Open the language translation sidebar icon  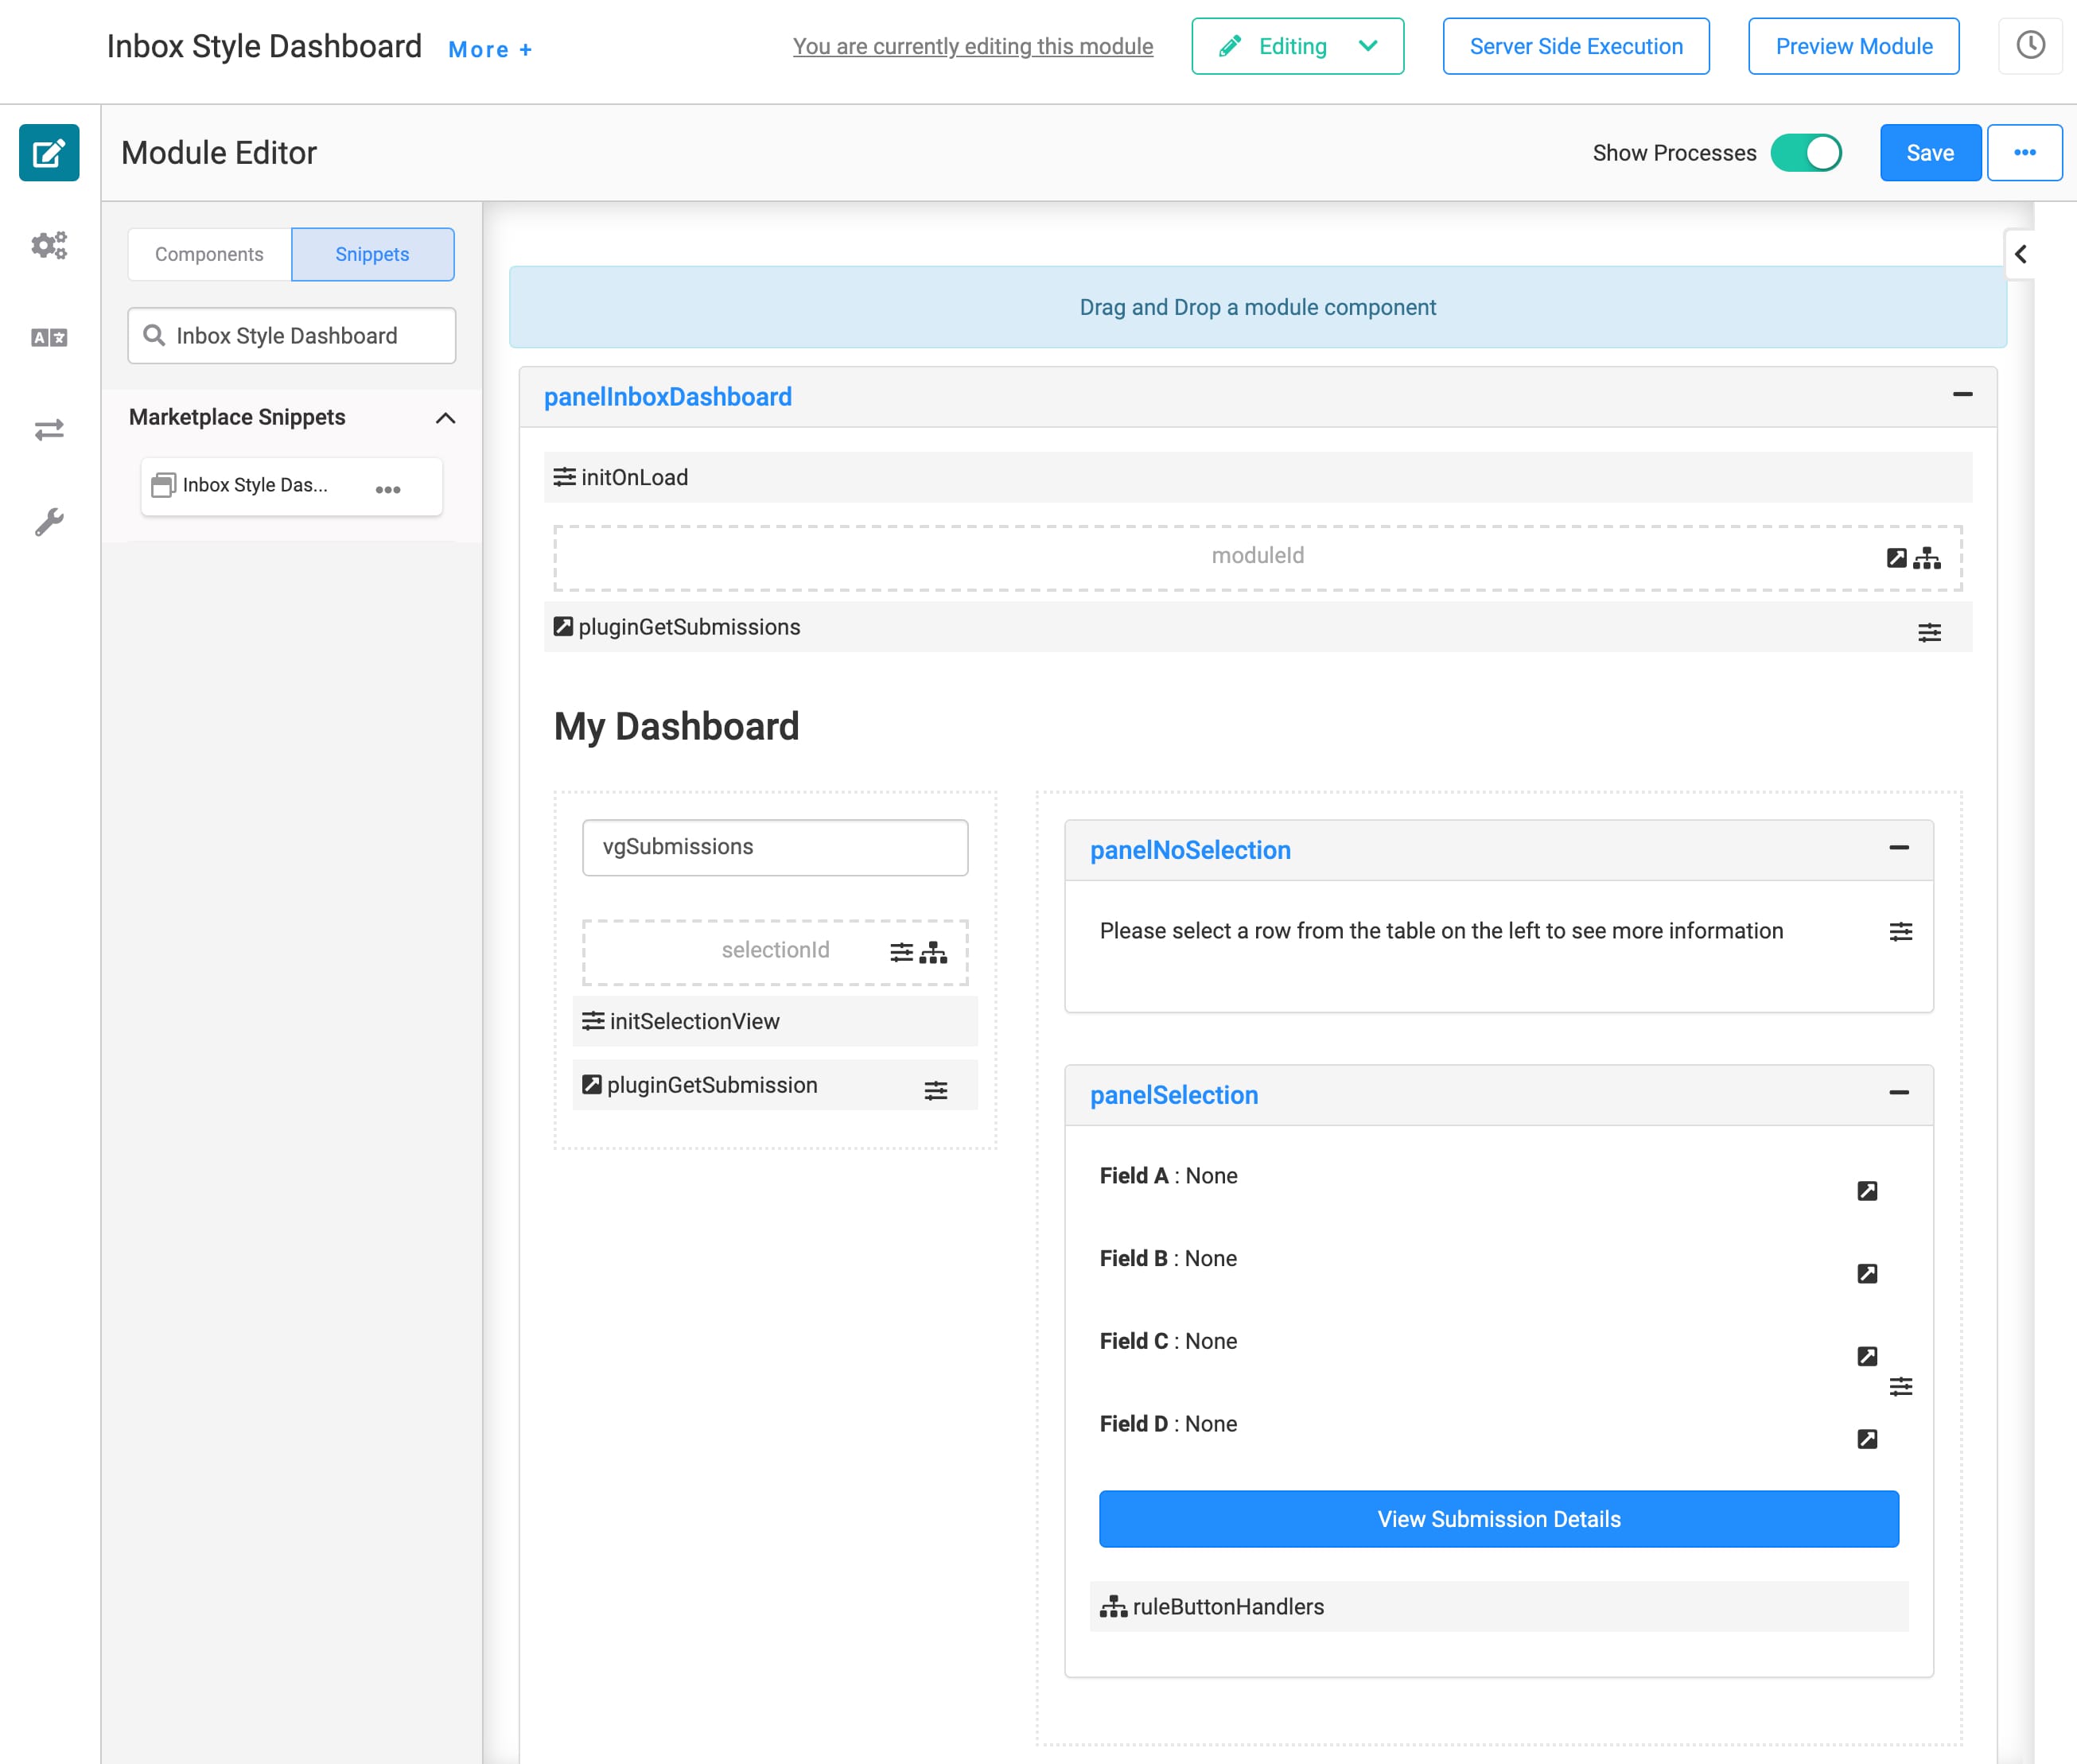pos(49,337)
